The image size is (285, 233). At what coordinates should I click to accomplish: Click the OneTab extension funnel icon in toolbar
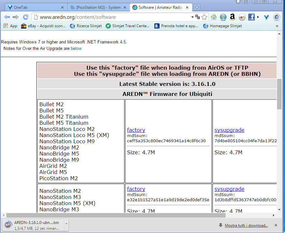266,17
